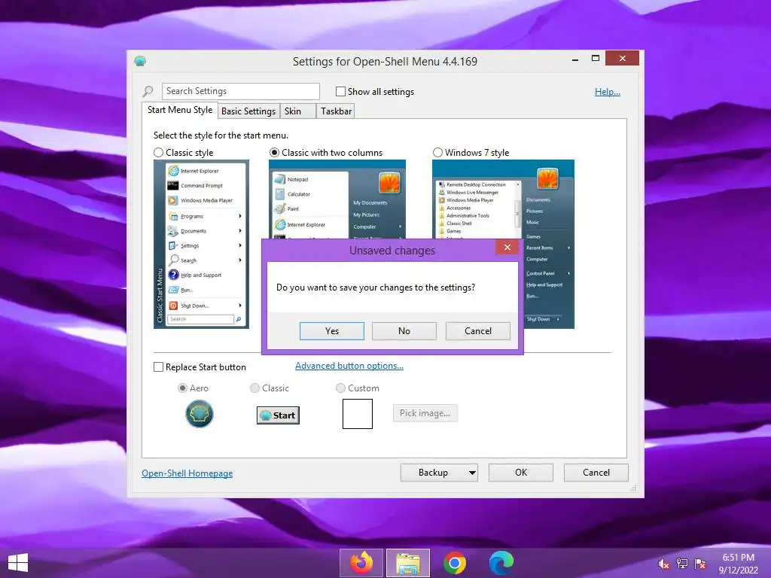This screenshot has height=578, width=771.
Task: Select the Custom button style radio
Action: (340, 388)
